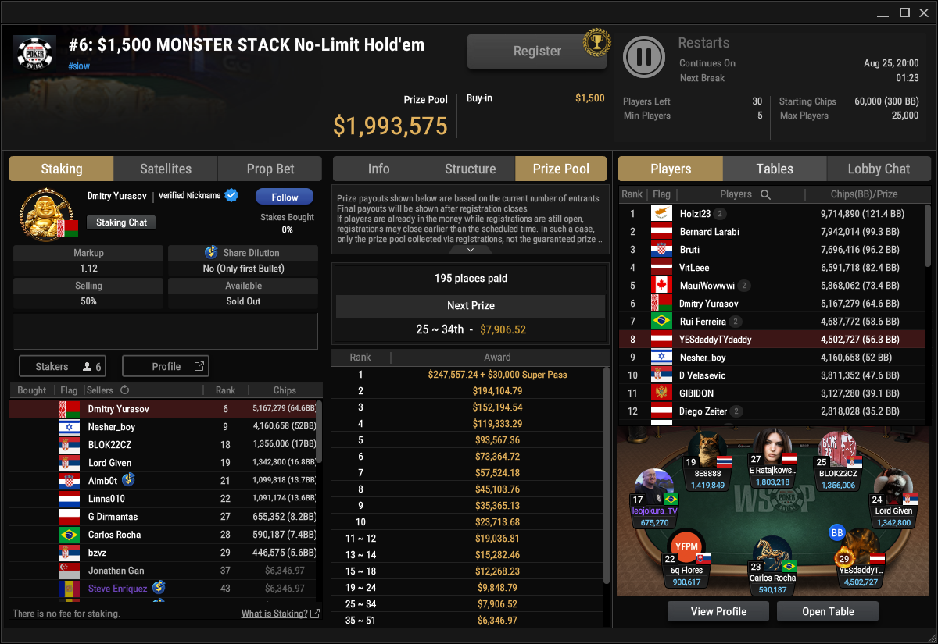The height and width of the screenshot is (644, 938).
Task: Click the refresh icon beside Sellers header
Action: [x=124, y=390]
